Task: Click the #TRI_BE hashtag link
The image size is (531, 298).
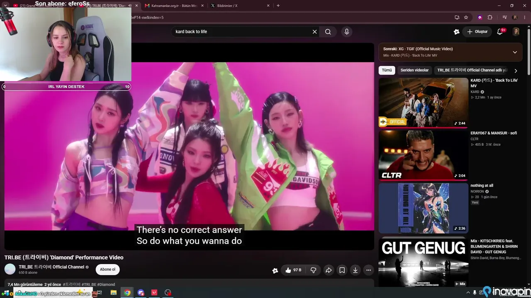Action: [89, 285]
